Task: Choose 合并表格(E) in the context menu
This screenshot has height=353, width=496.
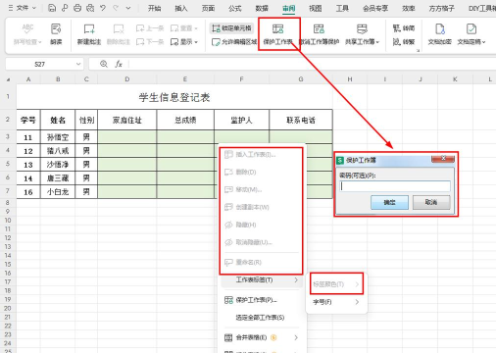Action: click(262, 337)
